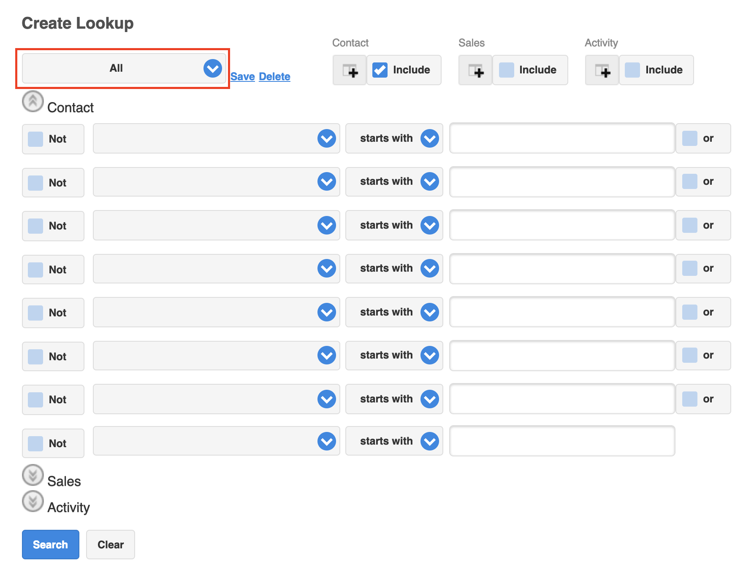Click the add-column icon under Contact

(x=350, y=70)
